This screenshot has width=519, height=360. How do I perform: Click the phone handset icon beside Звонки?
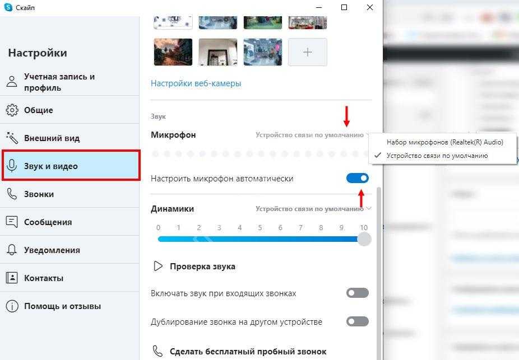click(12, 194)
